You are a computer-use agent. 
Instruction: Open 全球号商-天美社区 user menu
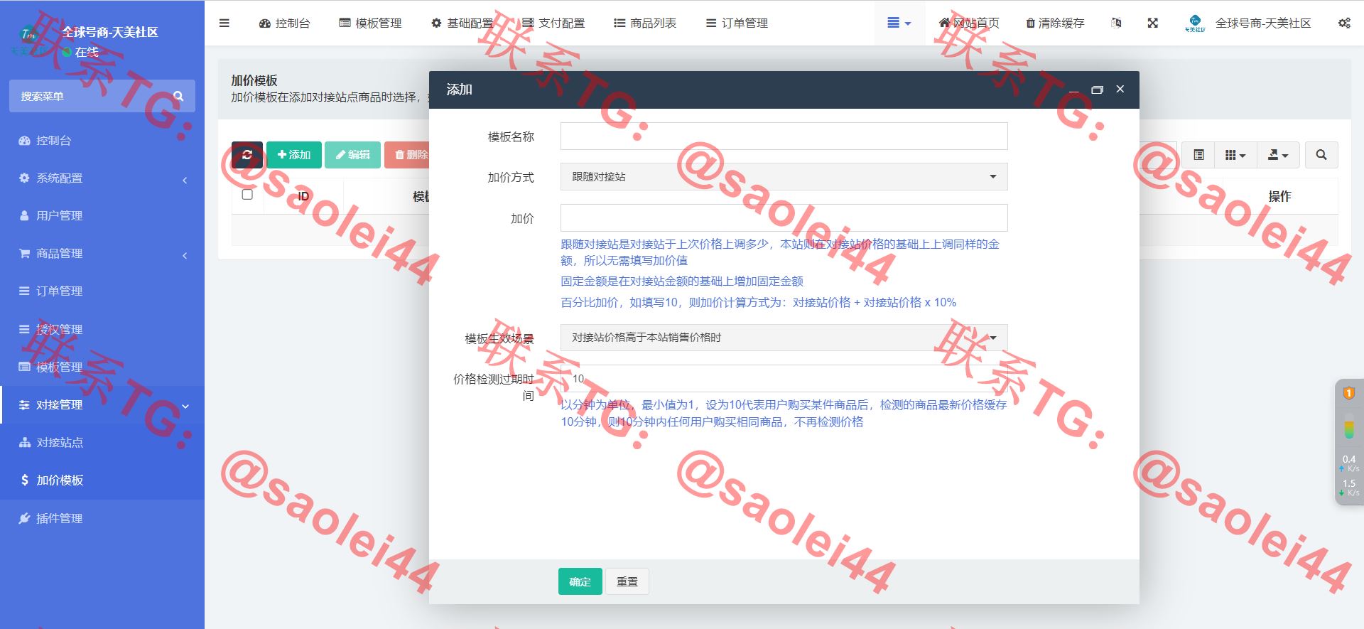click(1248, 23)
